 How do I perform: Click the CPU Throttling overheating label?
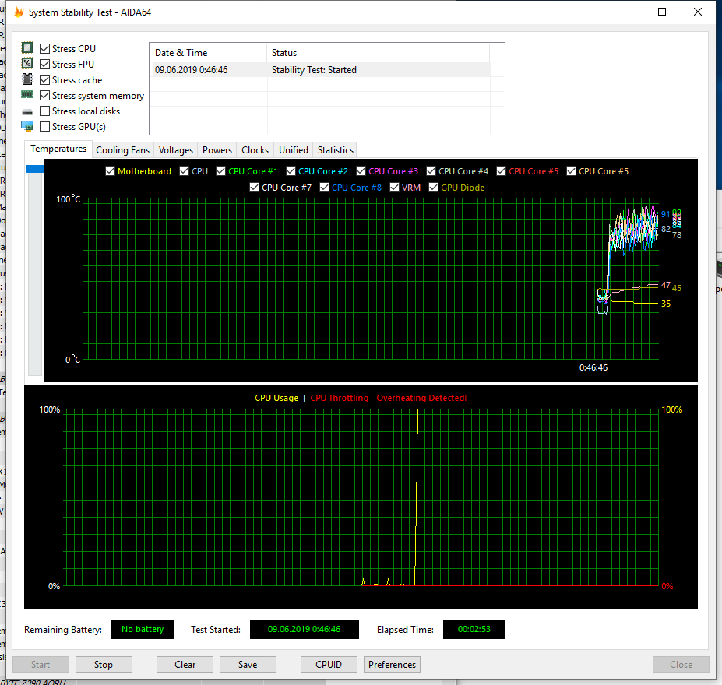(x=389, y=398)
